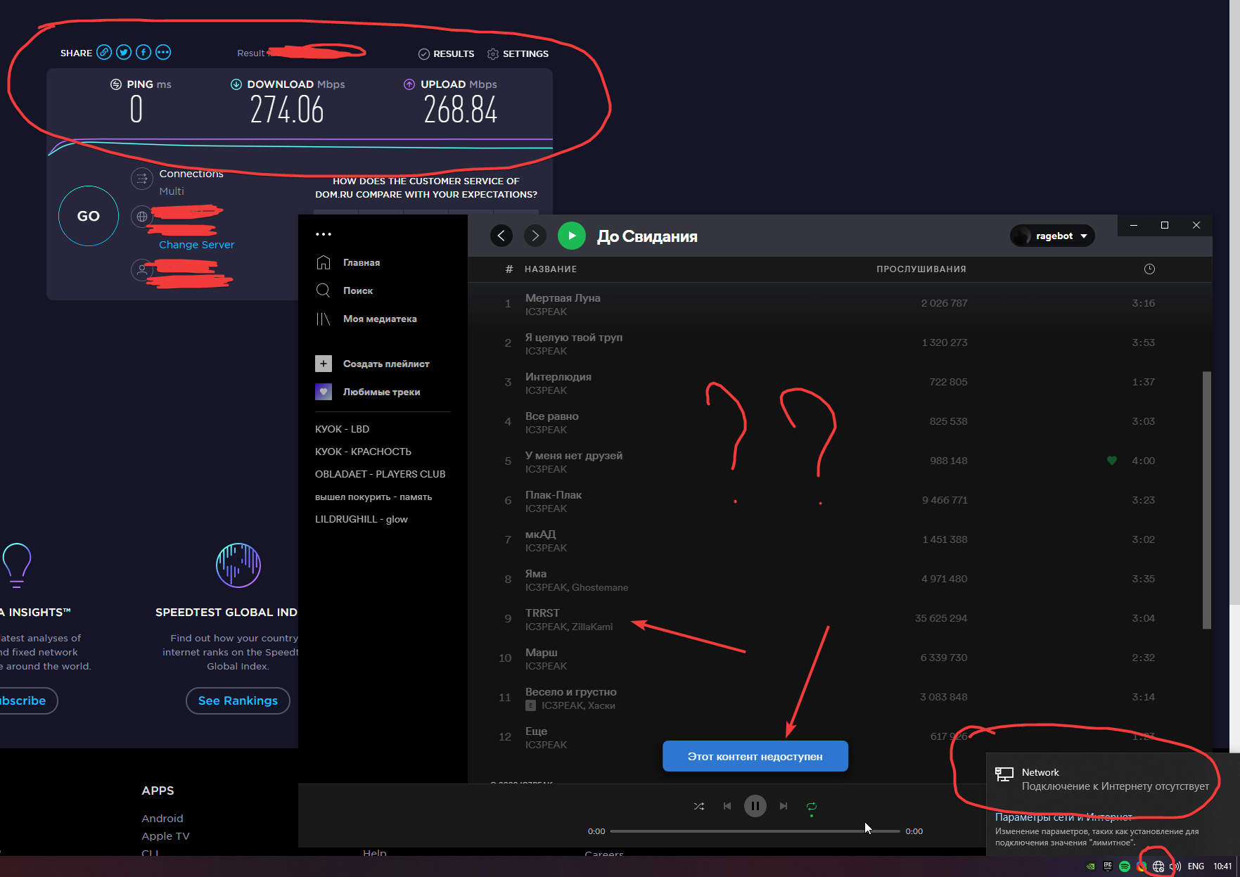Go back in Spotify navigation
The image size is (1240, 877).
[x=501, y=236]
